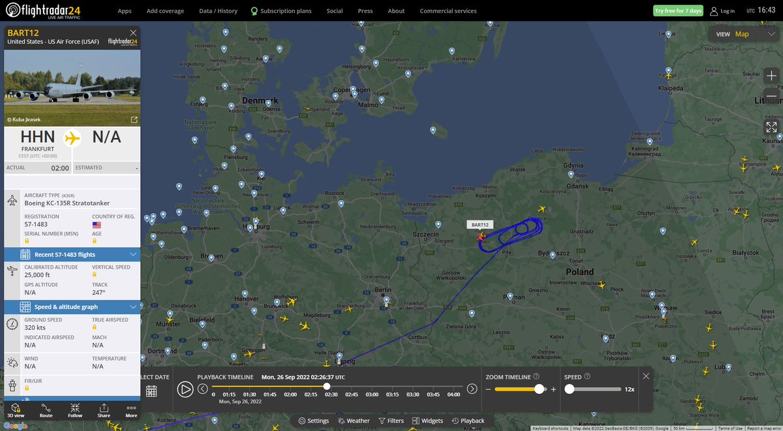Open the About menu
Screen dimensions: 783x431
(x=396, y=11)
